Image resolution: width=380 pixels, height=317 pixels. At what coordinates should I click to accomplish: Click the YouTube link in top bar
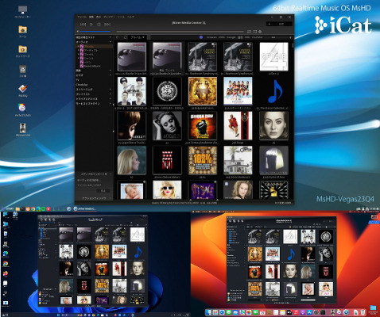pos(257,37)
